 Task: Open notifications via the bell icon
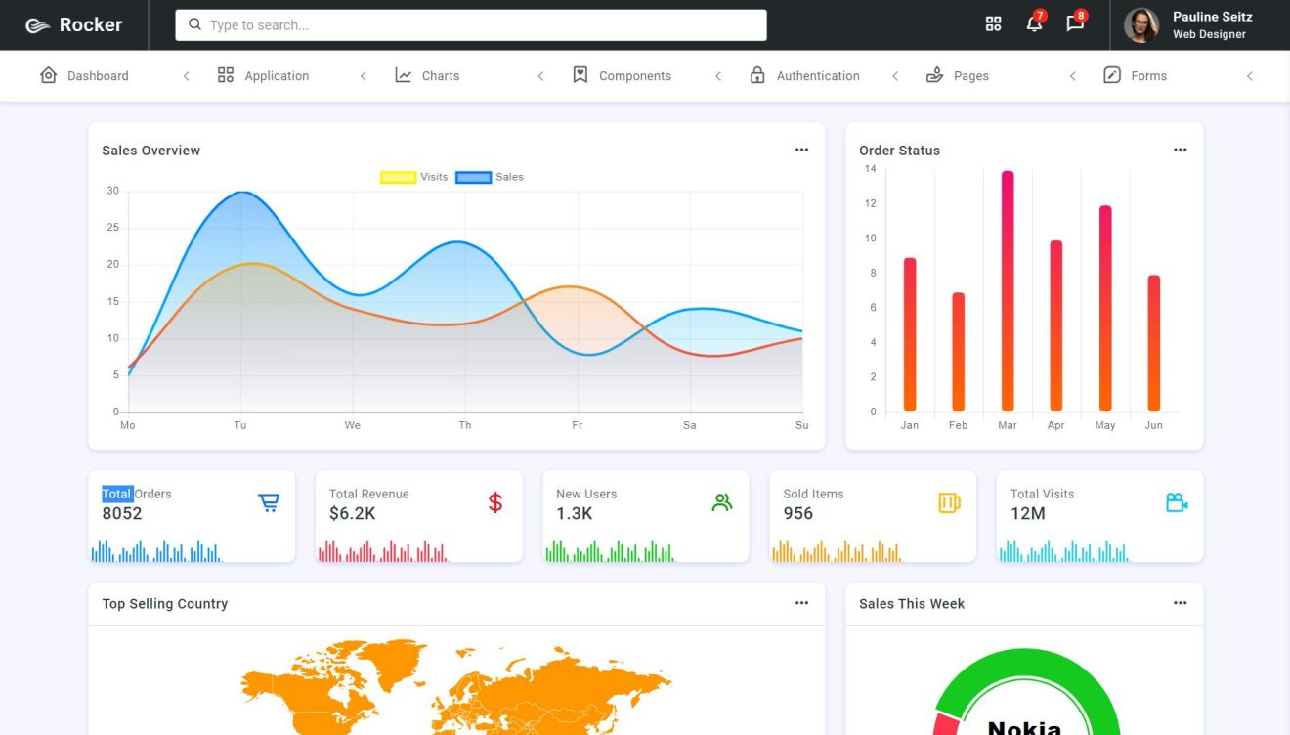tap(1033, 24)
